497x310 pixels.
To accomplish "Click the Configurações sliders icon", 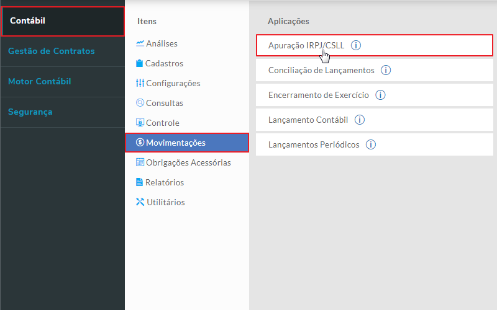I will click(140, 83).
